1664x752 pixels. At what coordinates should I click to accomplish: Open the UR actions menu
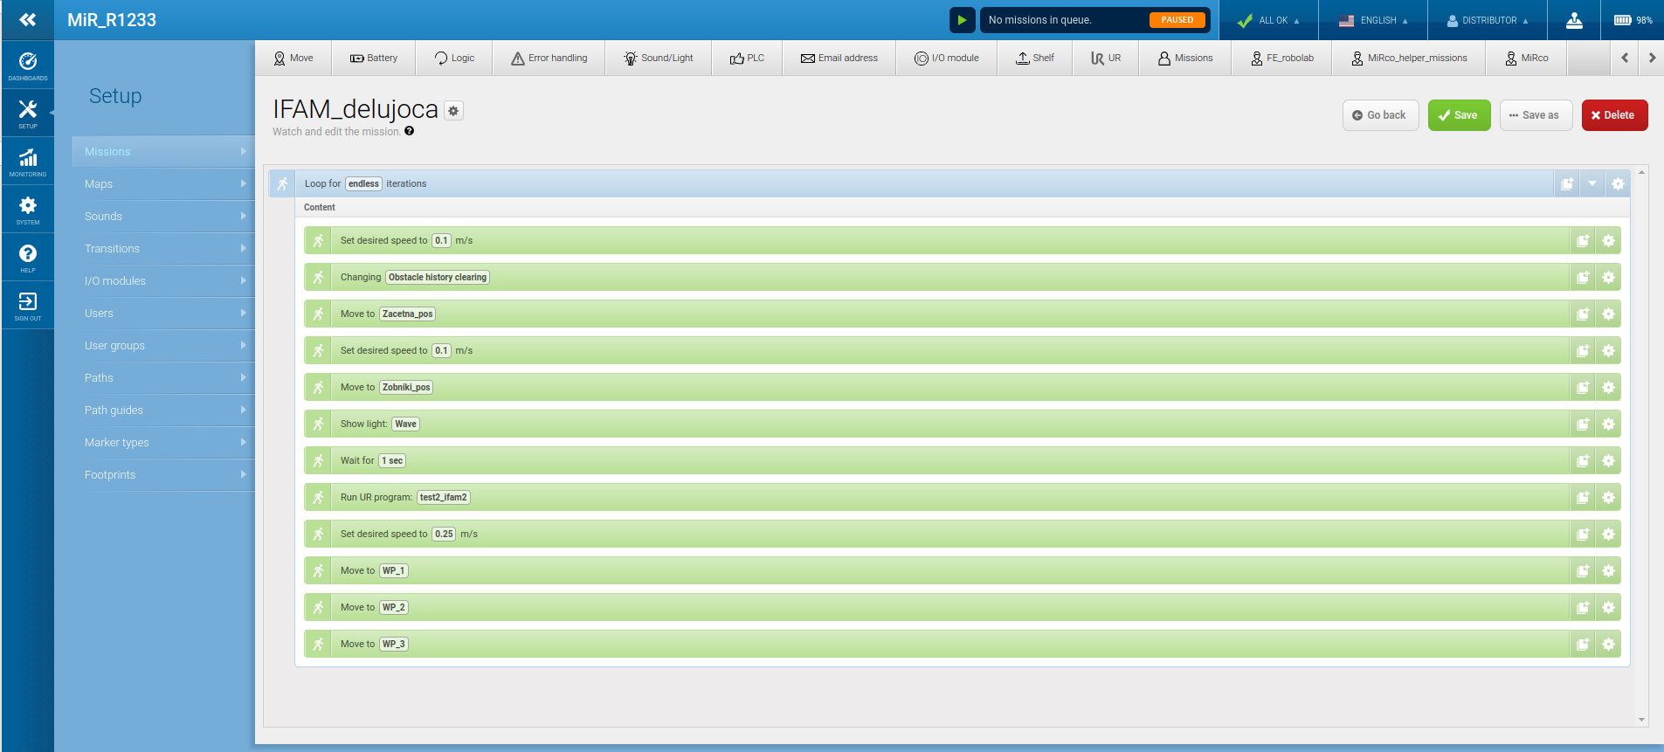tap(1106, 58)
